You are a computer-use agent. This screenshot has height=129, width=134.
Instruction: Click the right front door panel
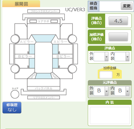[65, 49]
